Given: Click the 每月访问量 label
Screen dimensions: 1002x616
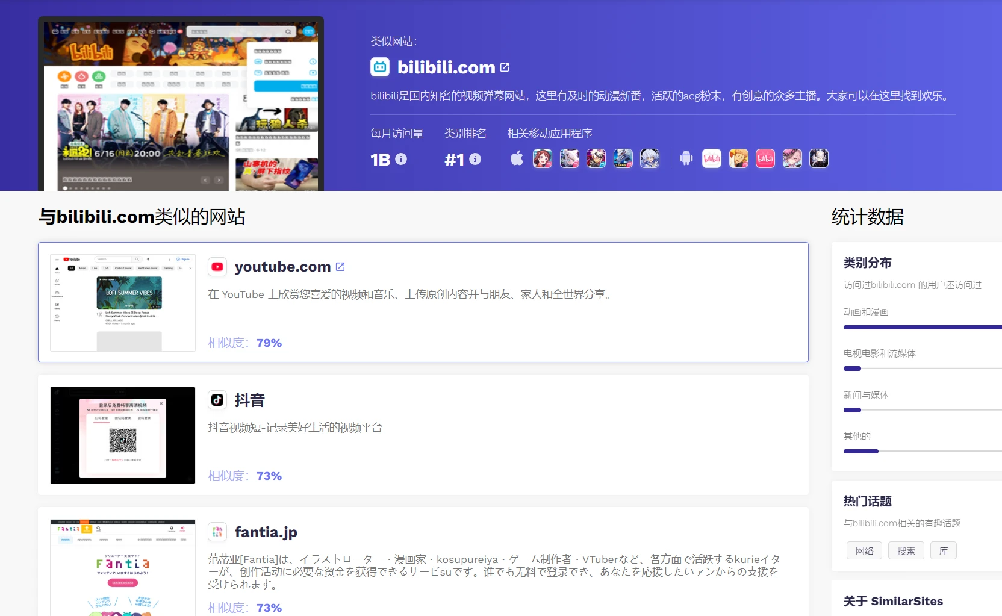Looking at the screenshot, I should pos(397,134).
